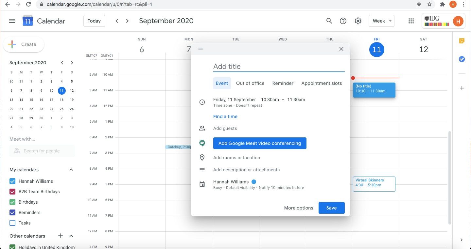Open the Week view dropdown

(x=381, y=21)
